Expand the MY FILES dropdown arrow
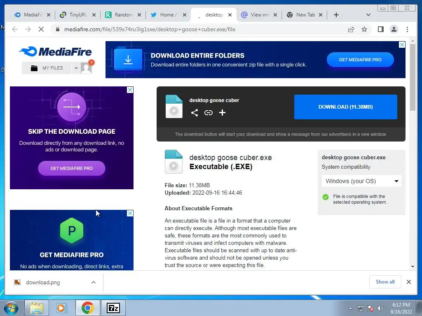 (76, 68)
